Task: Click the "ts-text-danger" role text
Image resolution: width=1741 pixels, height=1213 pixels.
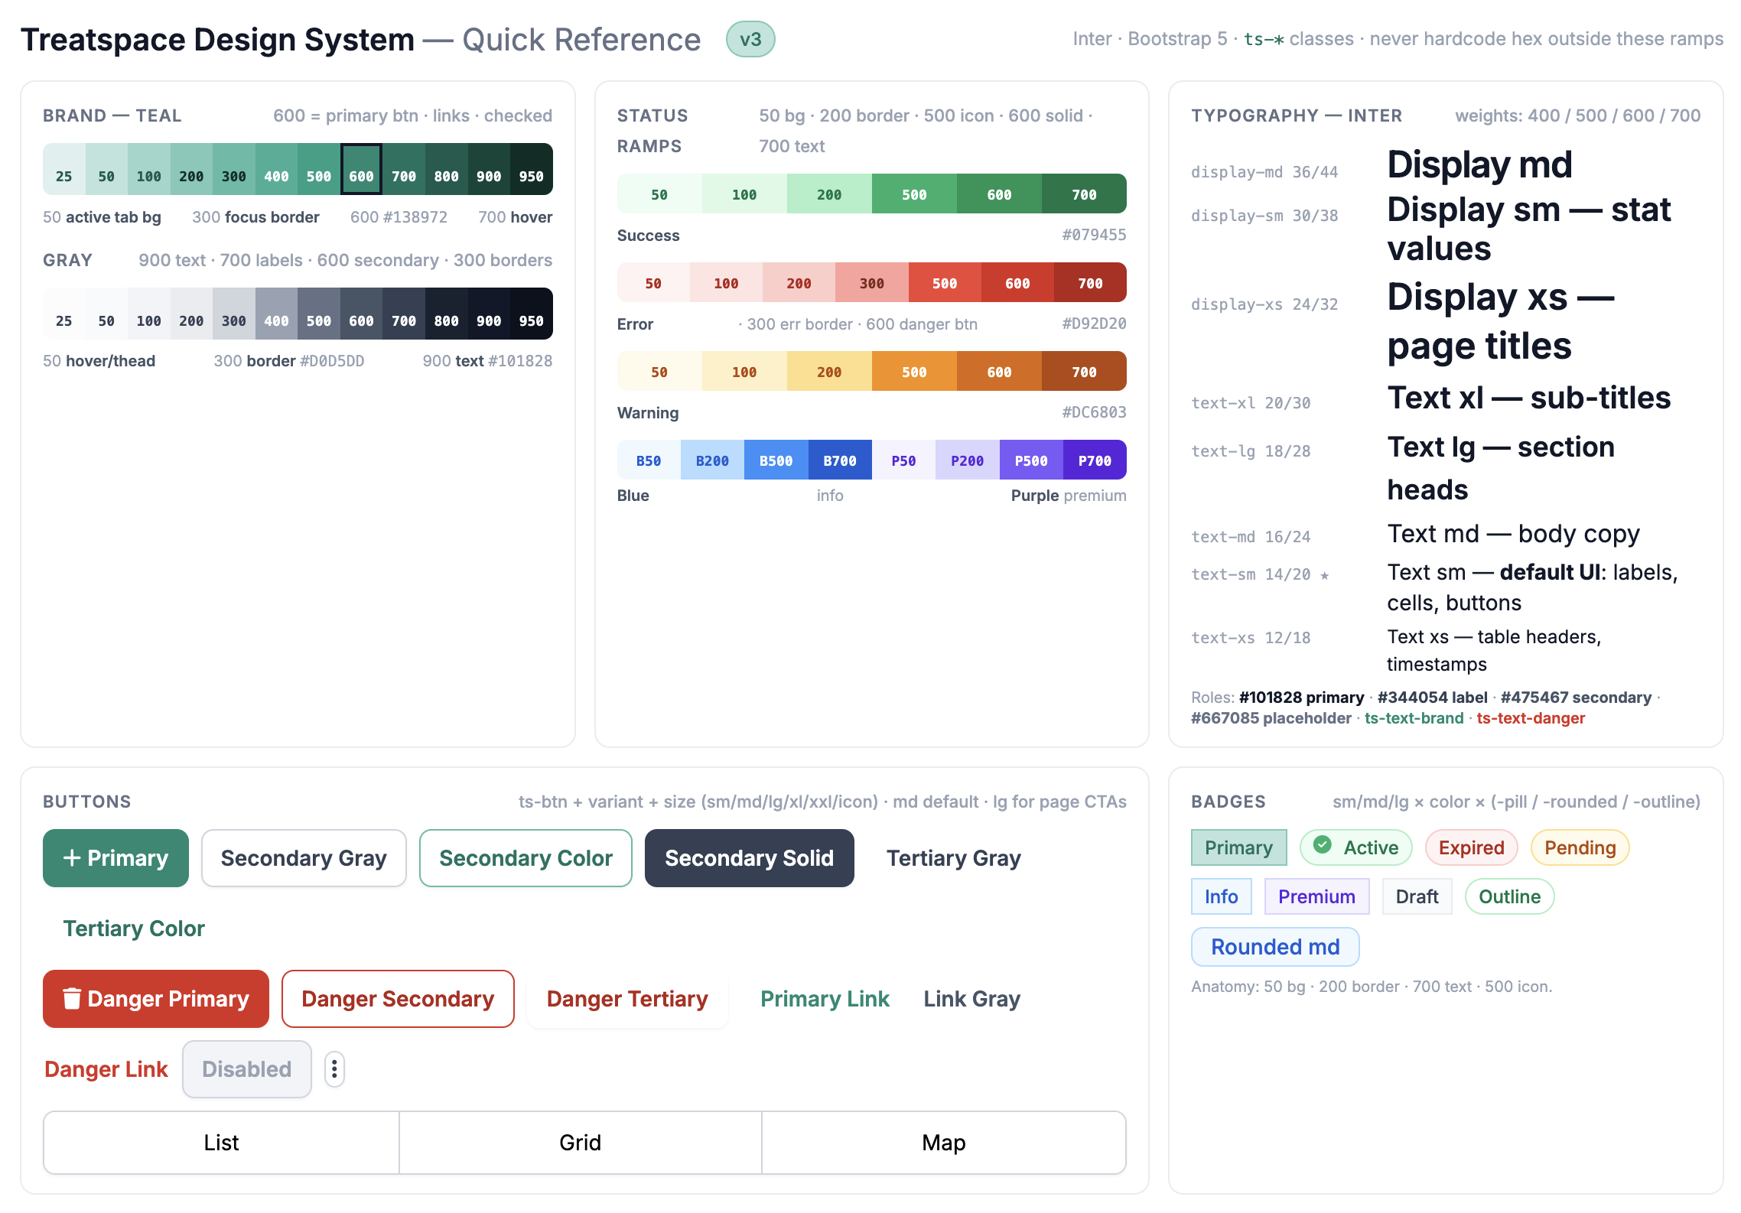Action: (x=1531, y=718)
